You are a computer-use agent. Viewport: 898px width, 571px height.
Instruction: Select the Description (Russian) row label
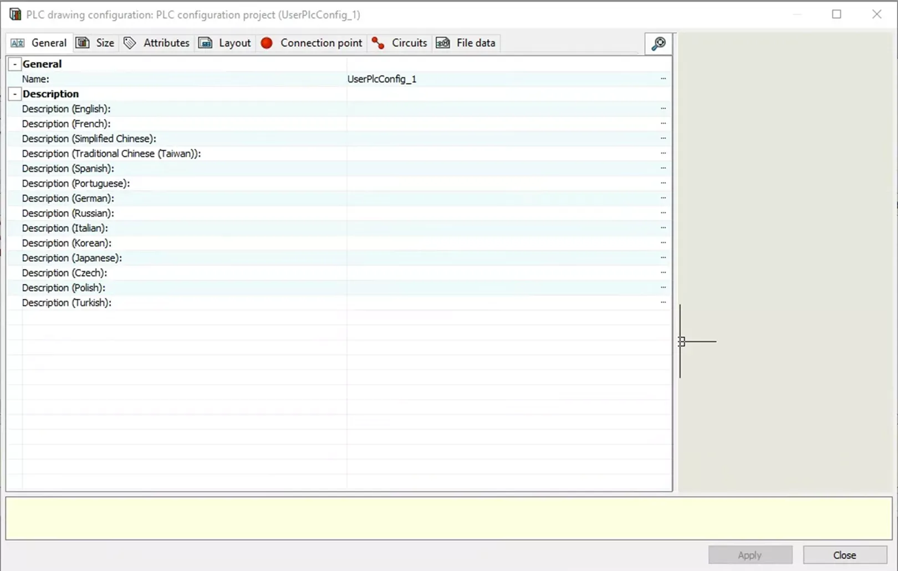click(x=68, y=213)
